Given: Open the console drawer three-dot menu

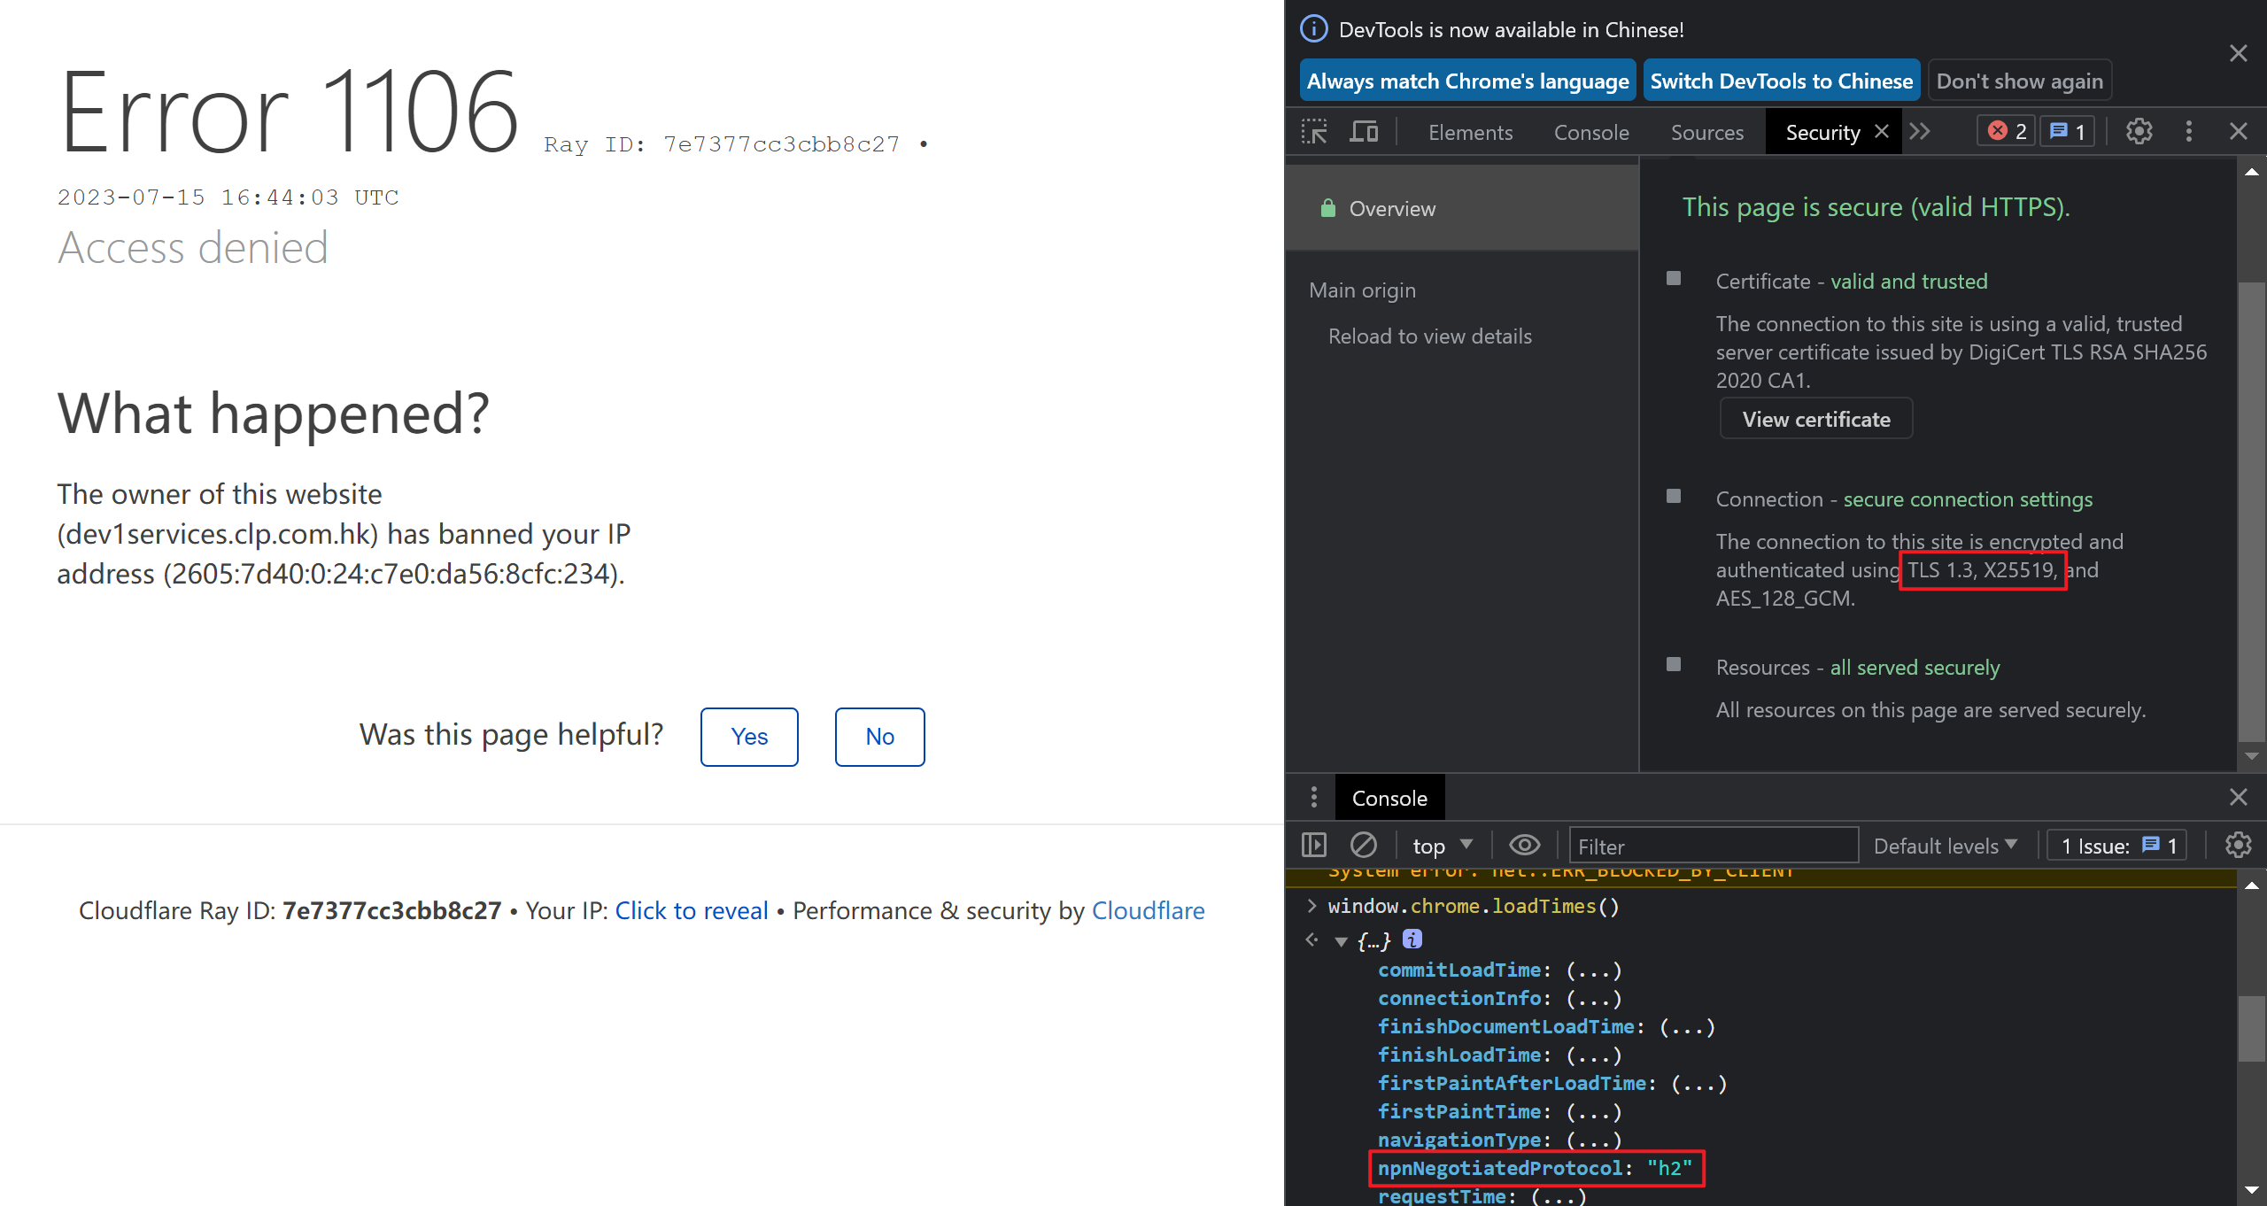Looking at the screenshot, I should (x=1314, y=797).
